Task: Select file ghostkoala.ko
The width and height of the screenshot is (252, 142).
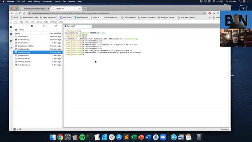Action: click(38, 49)
